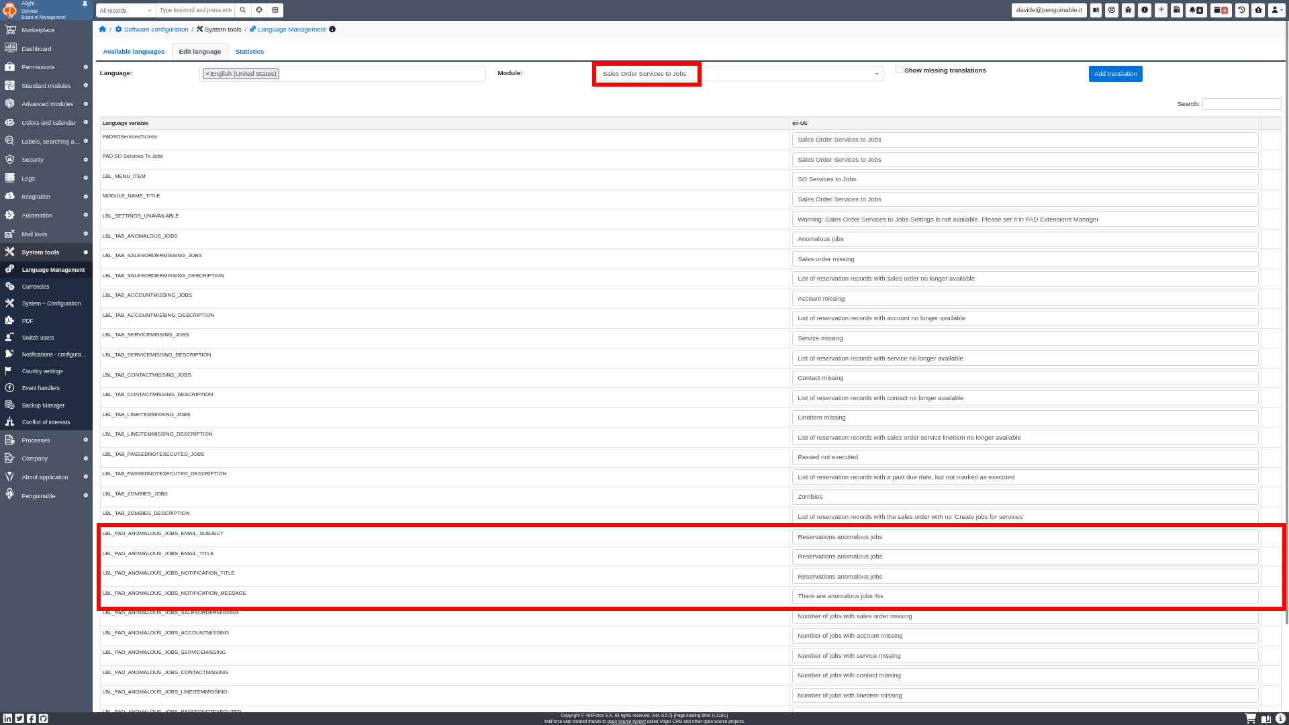The height and width of the screenshot is (725, 1289).
Task: Open advanced search crosshair icon
Action: coord(259,10)
